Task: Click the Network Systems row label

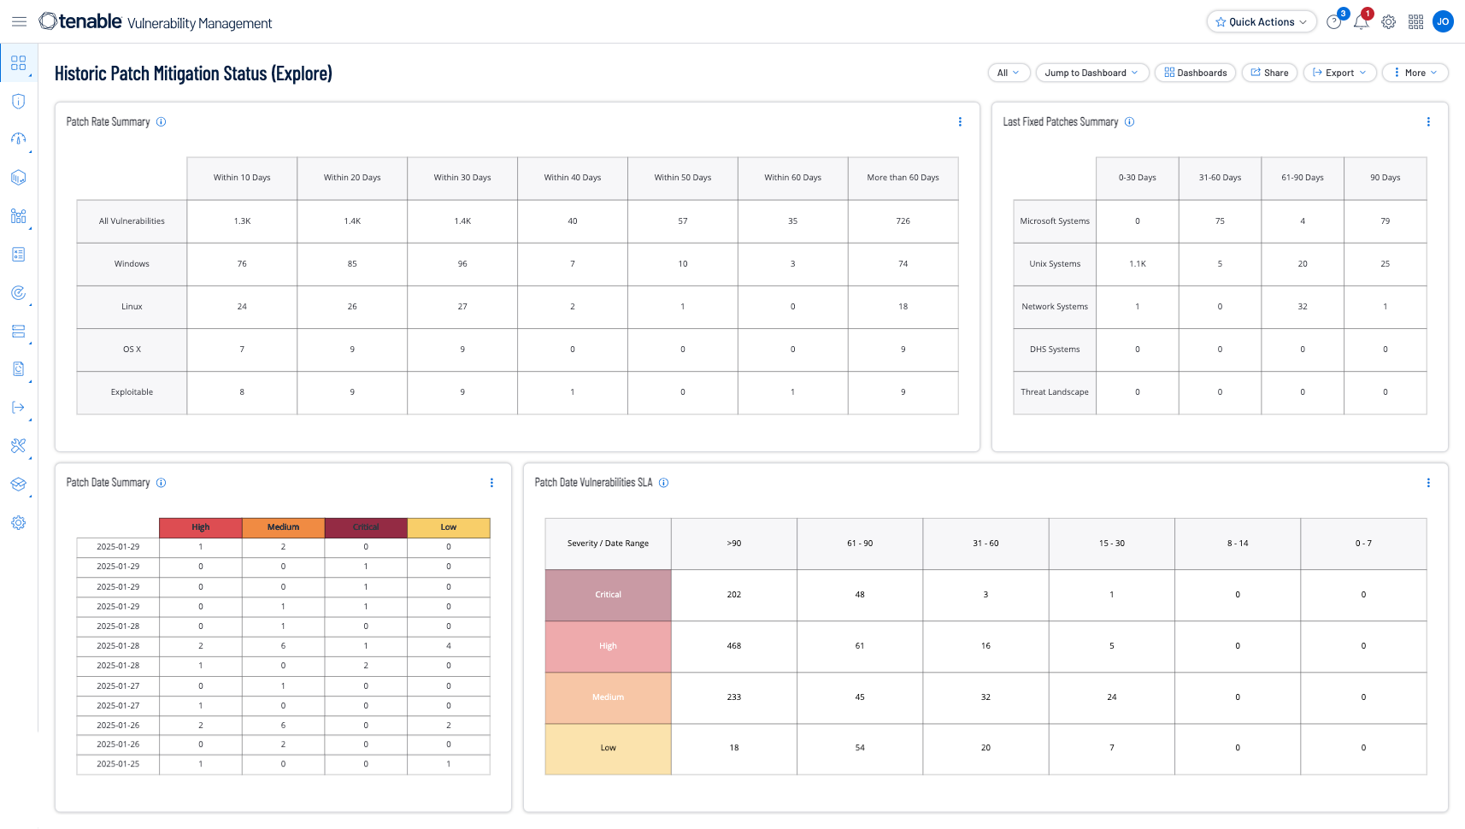Action: click(1055, 307)
